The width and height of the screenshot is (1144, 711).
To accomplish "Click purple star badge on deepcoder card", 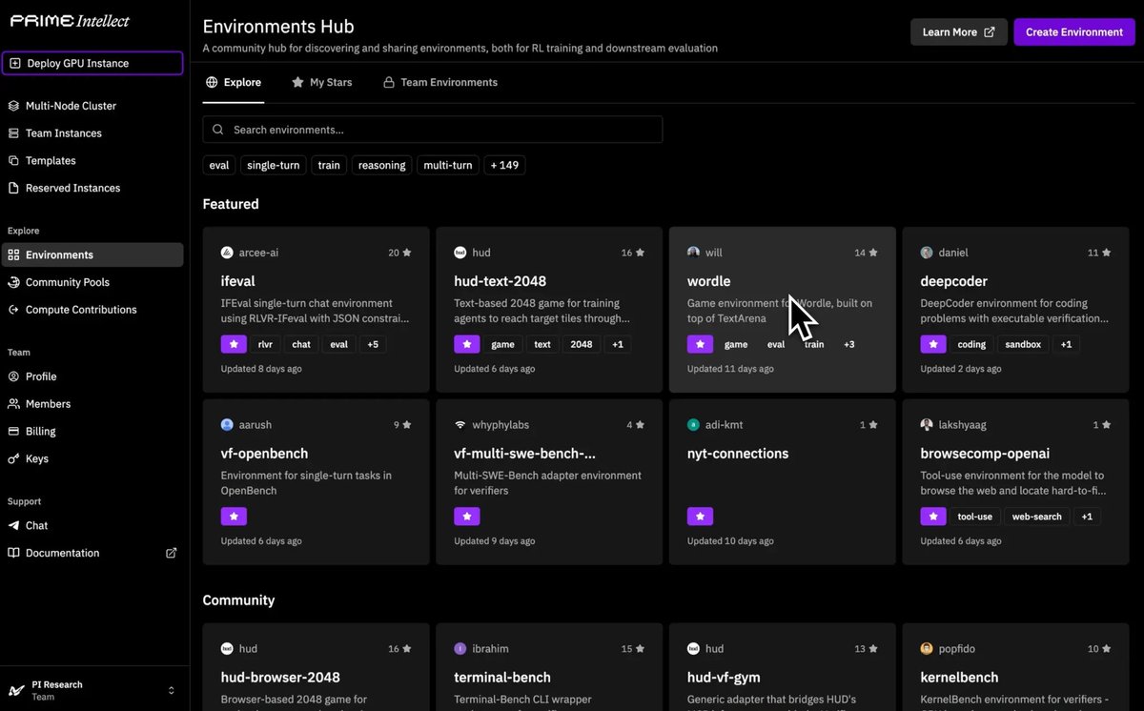I will click(x=933, y=344).
